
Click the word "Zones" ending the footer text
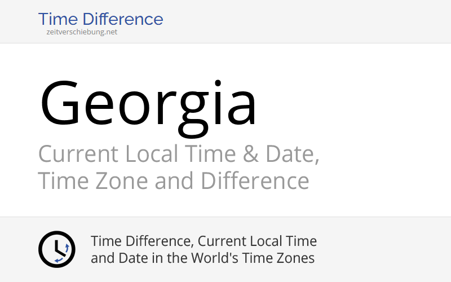(x=296, y=258)
